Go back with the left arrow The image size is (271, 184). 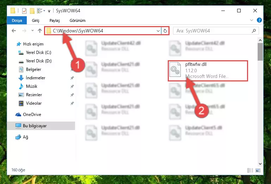(14, 31)
